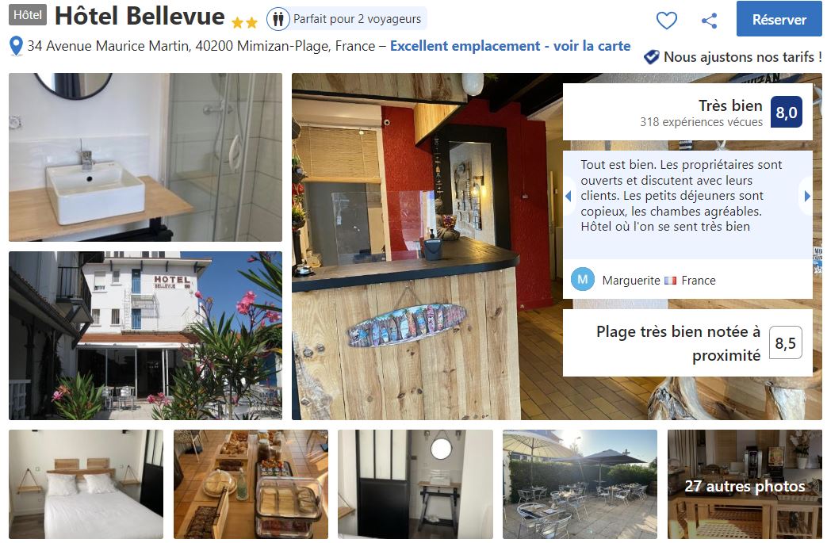Show next guest review with right arrow
Viewport: 827px width, 543px height.
(807, 196)
